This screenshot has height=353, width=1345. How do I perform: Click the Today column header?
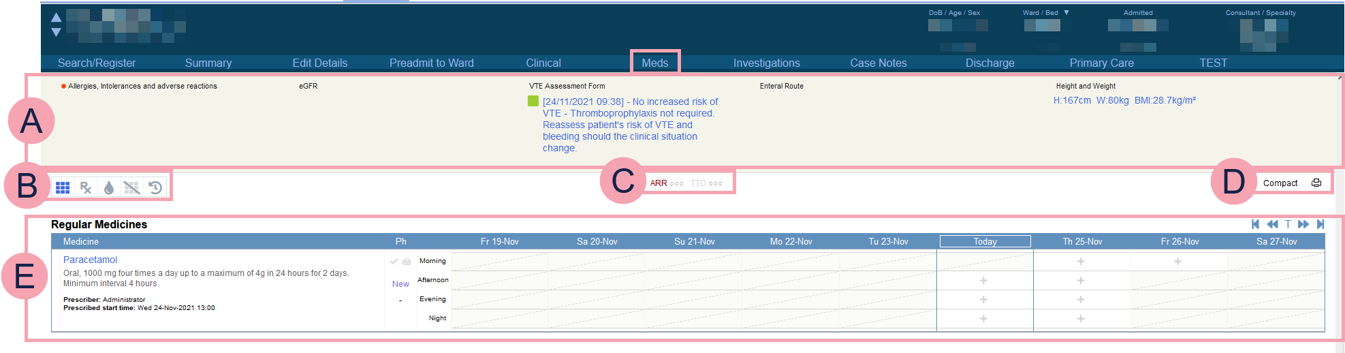pyautogui.click(x=985, y=241)
